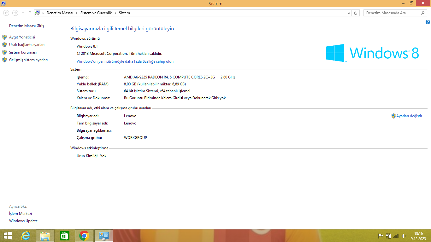Open Help with the blue question mark
The height and width of the screenshot is (242, 431).
tap(428, 22)
